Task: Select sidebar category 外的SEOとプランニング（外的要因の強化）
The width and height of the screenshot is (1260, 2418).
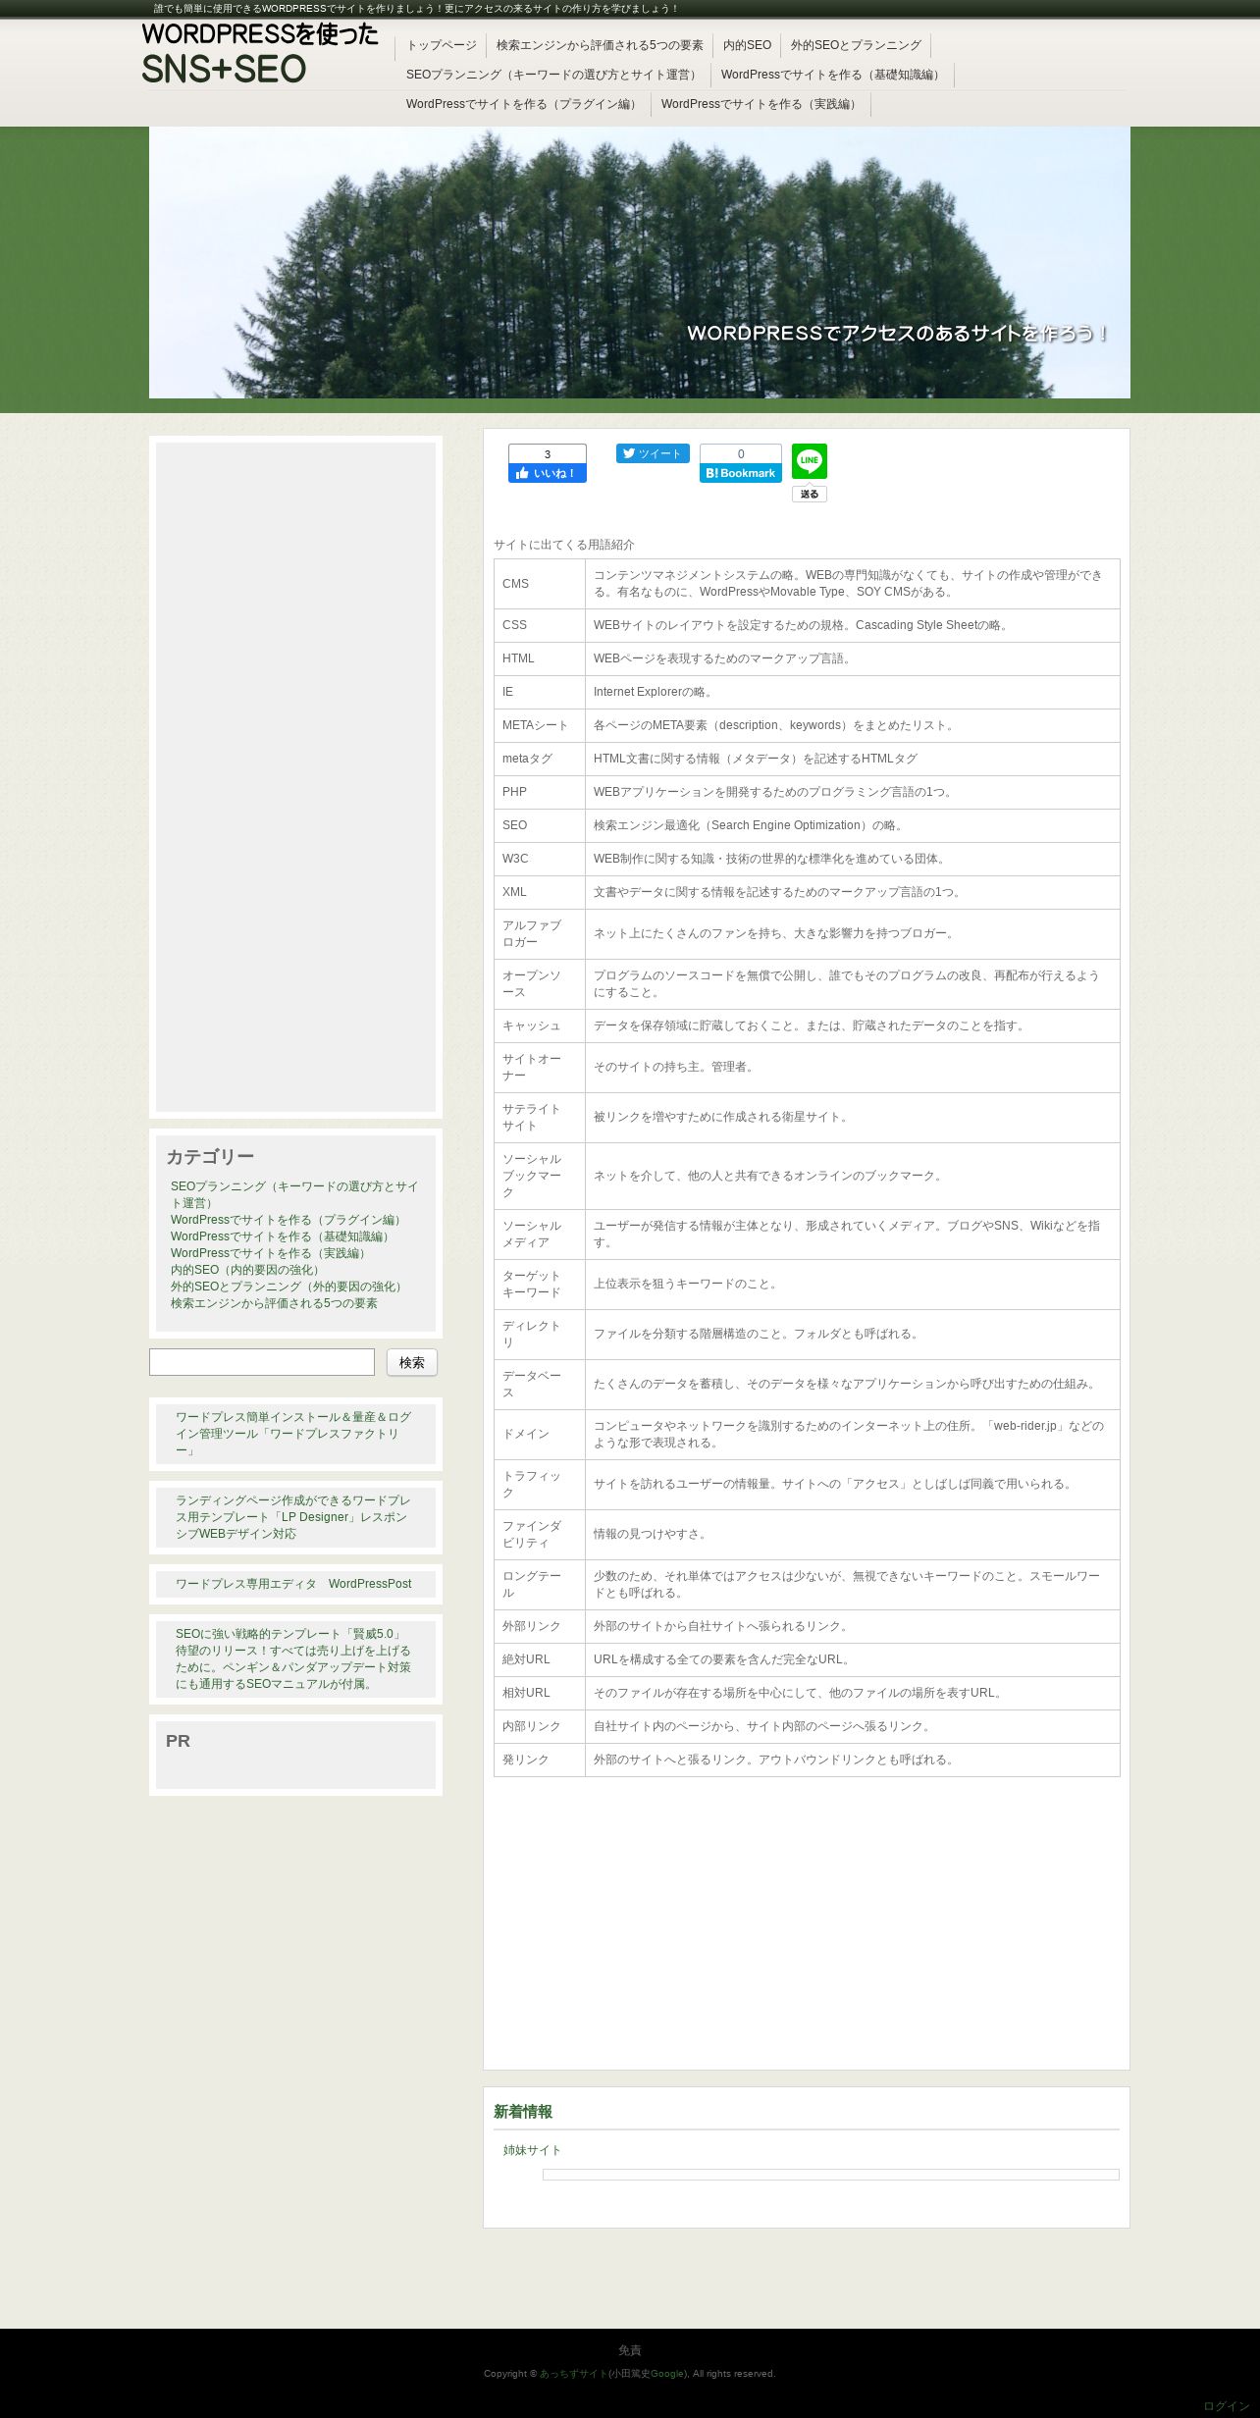Action: [x=289, y=1287]
